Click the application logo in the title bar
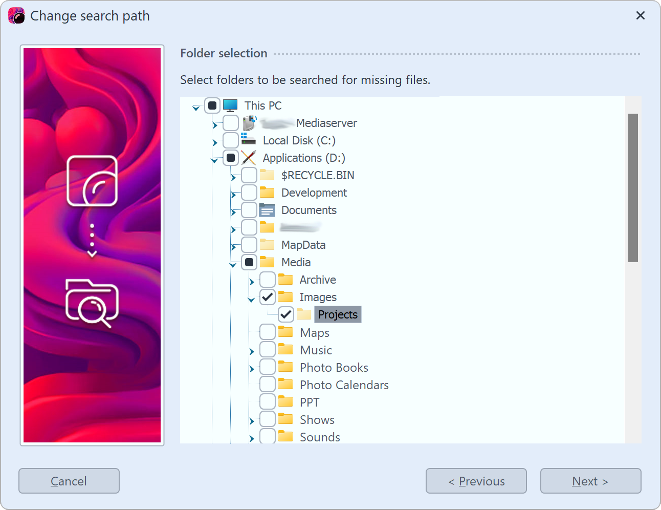This screenshot has height=510, width=661. [x=17, y=15]
